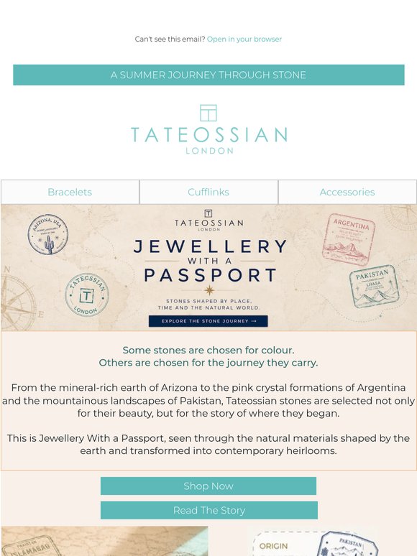Click the Read The Story button

(x=209, y=510)
